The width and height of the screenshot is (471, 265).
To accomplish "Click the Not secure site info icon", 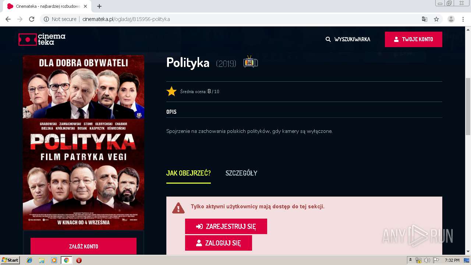I will click(46, 19).
